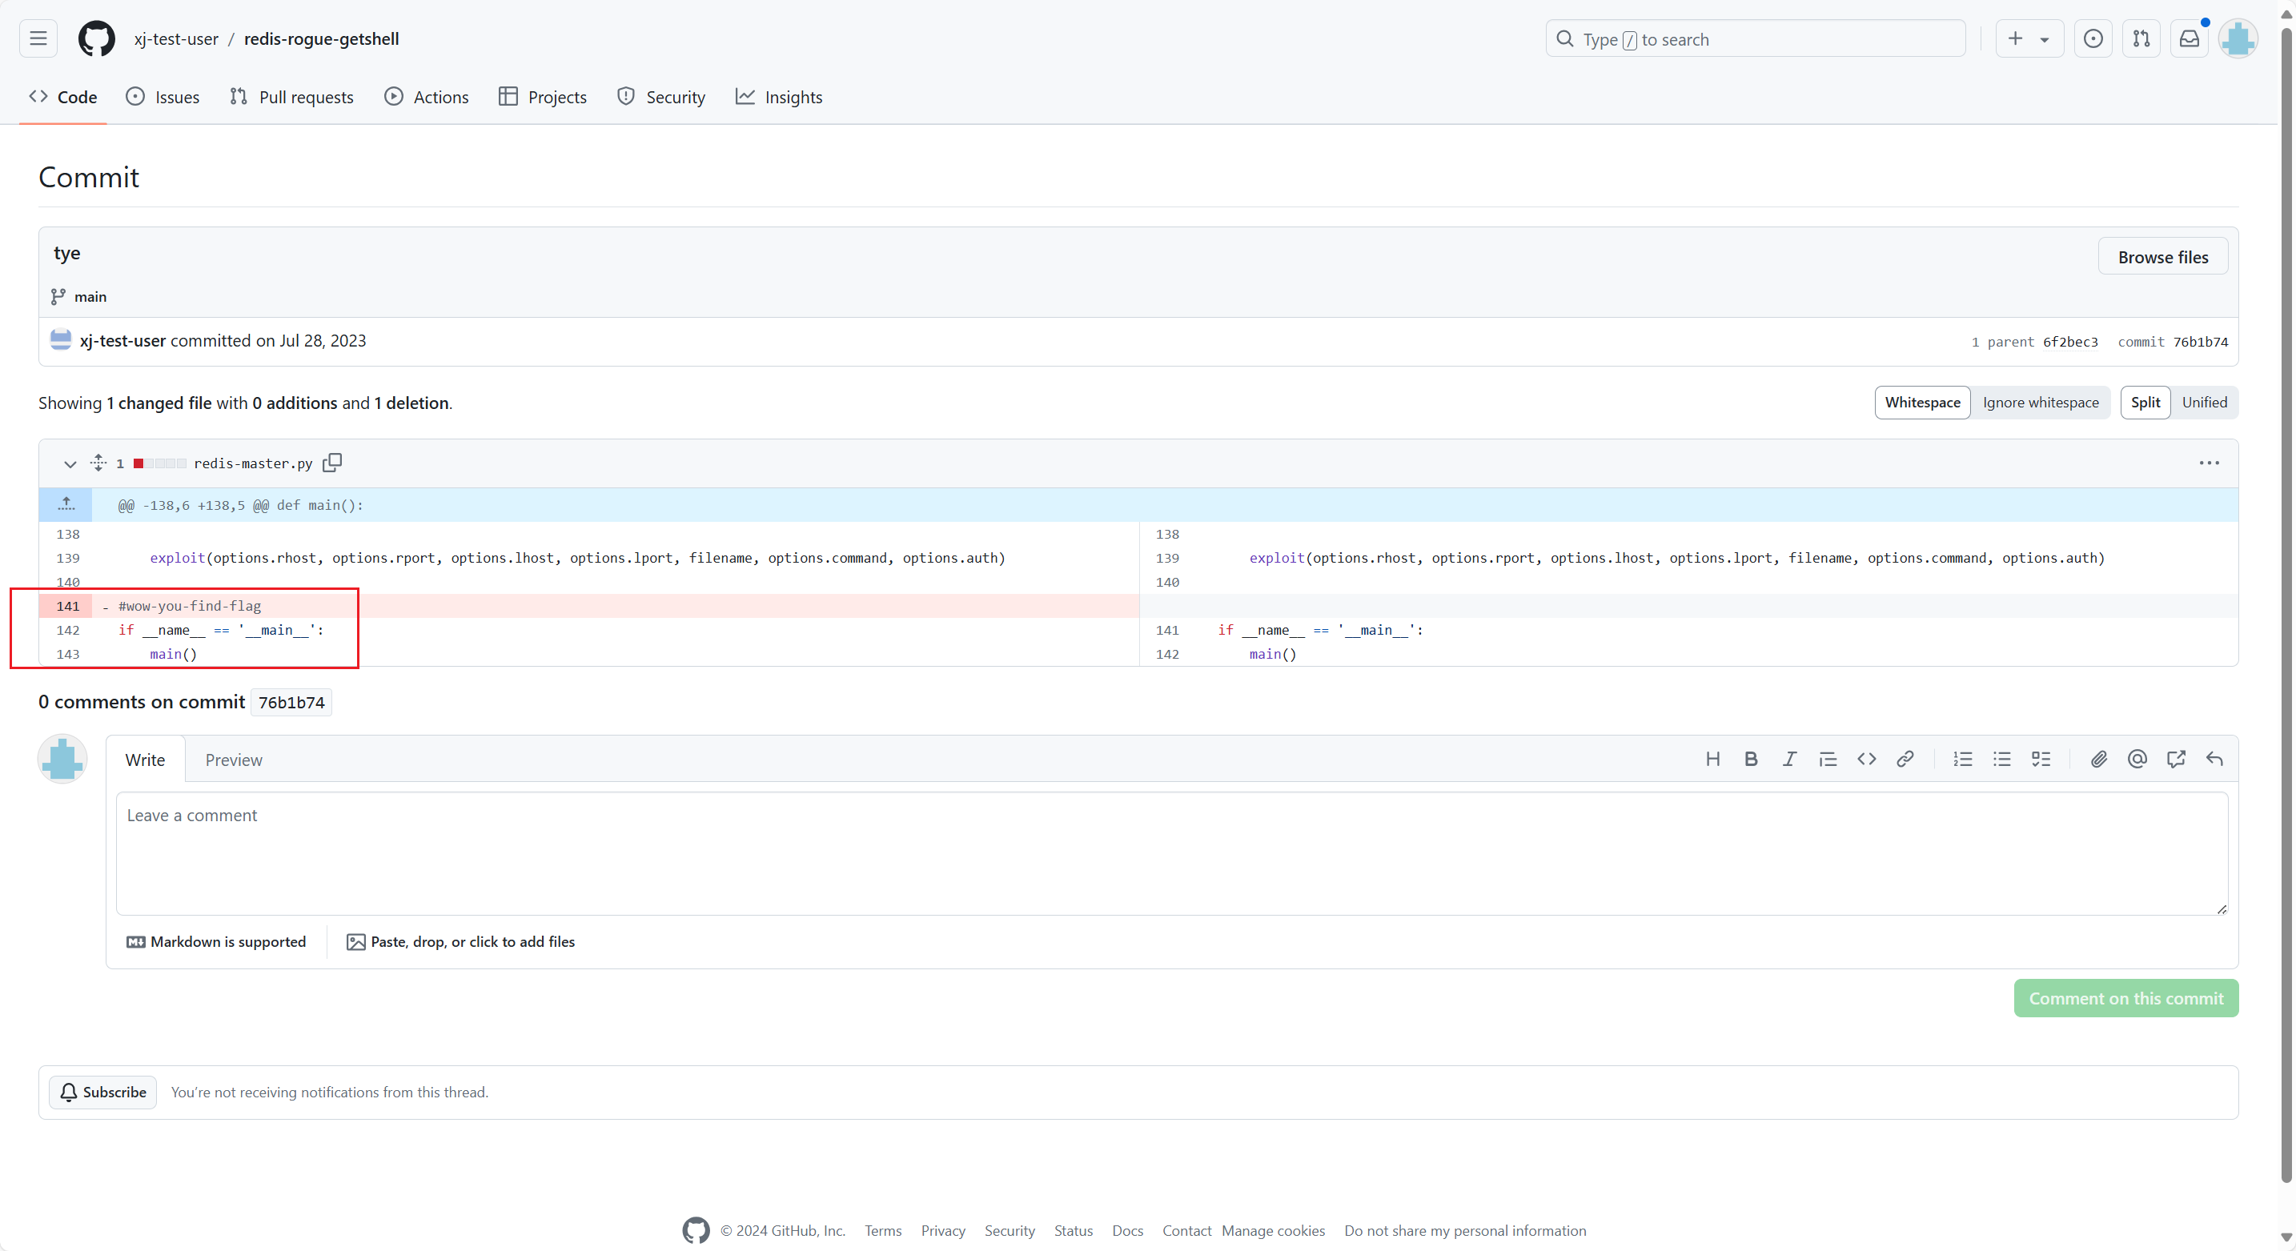Click the Leave a comment text area
Viewport: 2296px width, 1251px height.
(x=1171, y=852)
